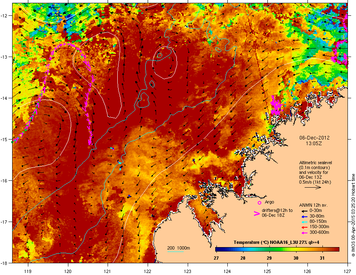Click the 'Argo' legend label
The image size is (356, 275).
[269, 202]
